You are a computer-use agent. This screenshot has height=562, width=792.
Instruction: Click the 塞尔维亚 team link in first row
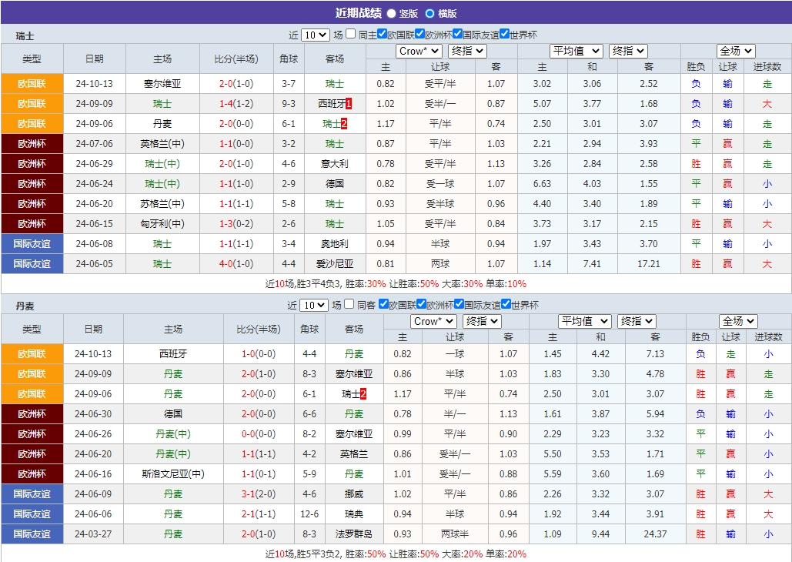click(162, 83)
